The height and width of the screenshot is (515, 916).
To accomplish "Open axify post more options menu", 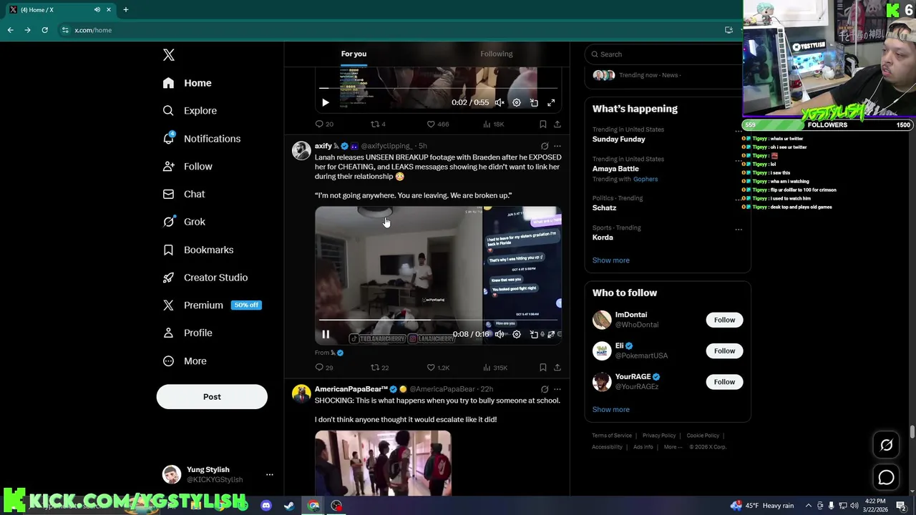I will [557, 146].
